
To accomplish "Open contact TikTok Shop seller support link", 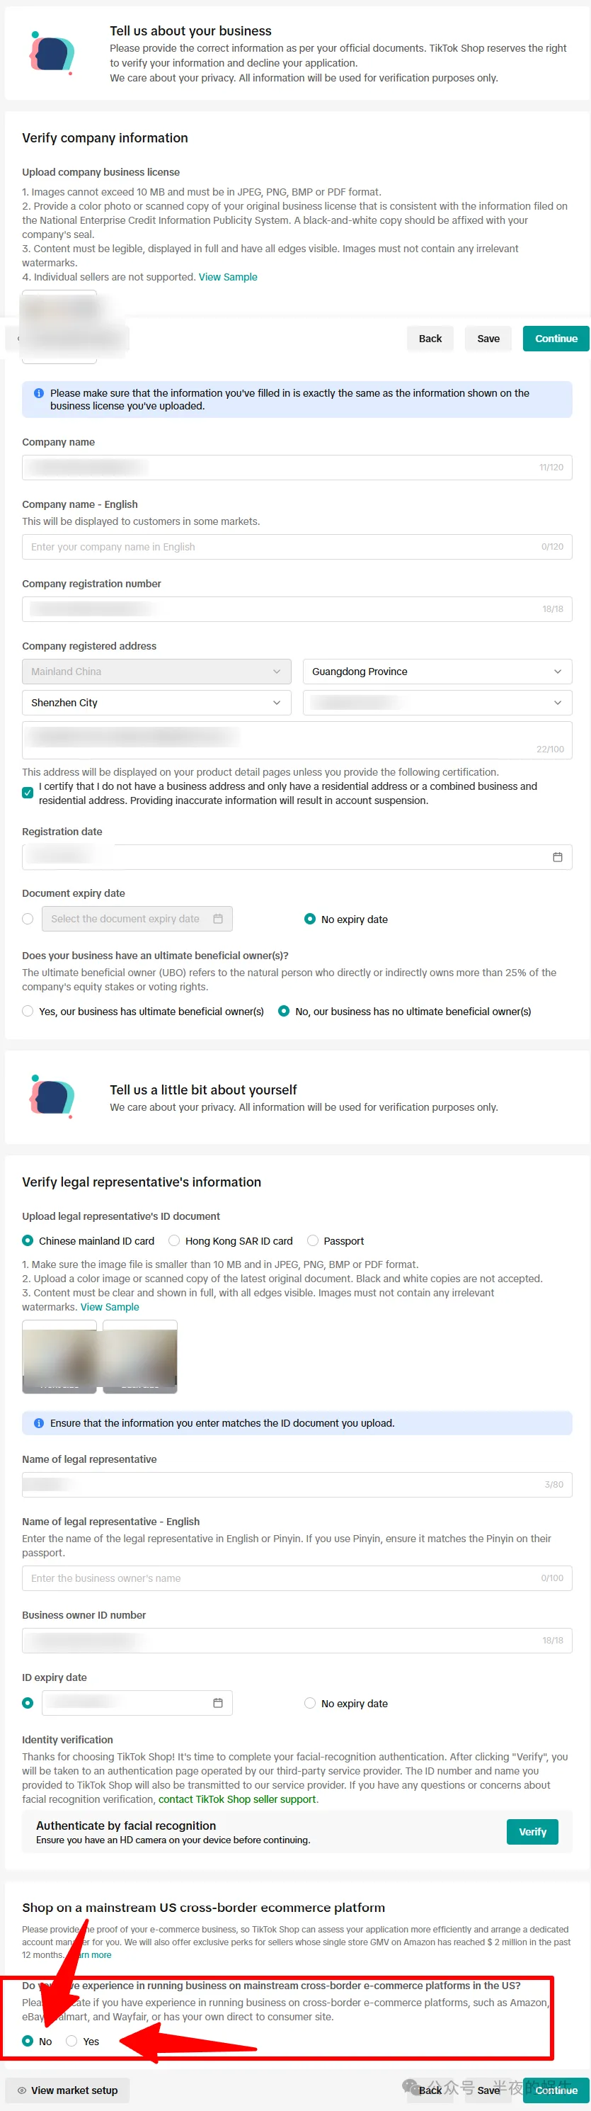I will click(237, 1799).
